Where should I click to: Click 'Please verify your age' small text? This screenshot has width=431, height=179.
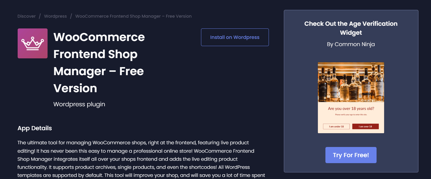351,115
